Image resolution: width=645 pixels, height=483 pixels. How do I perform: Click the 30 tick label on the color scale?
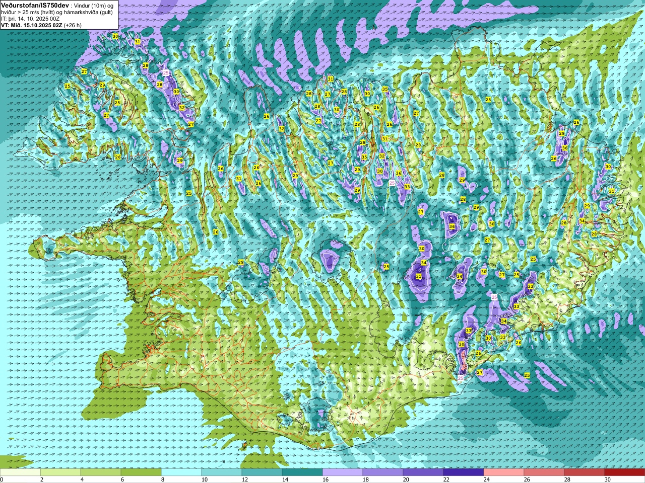(x=608, y=479)
